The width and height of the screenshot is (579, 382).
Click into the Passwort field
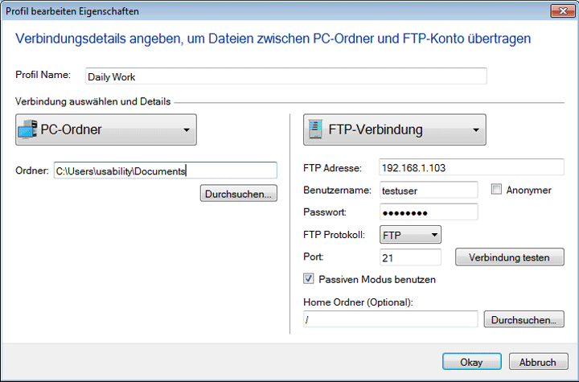(x=428, y=212)
